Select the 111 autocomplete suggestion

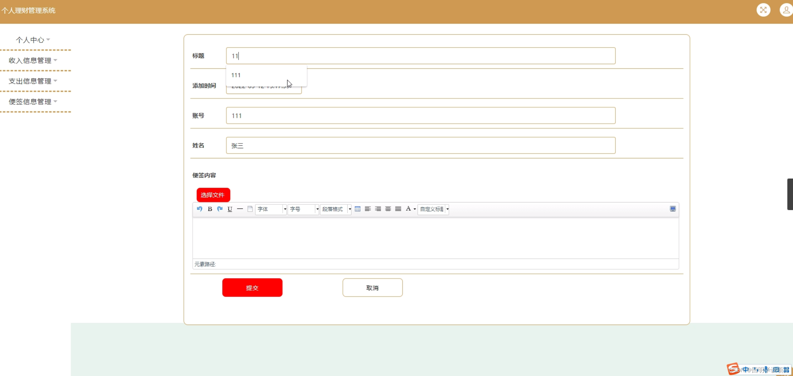(236, 75)
